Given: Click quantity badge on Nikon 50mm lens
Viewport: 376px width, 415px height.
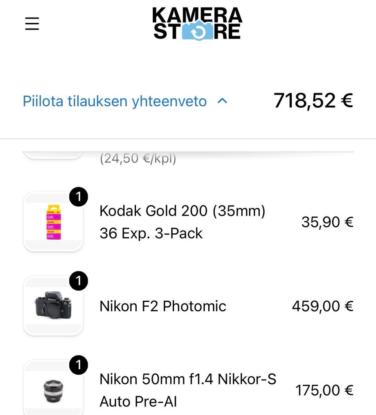Looking at the screenshot, I should 79,366.
